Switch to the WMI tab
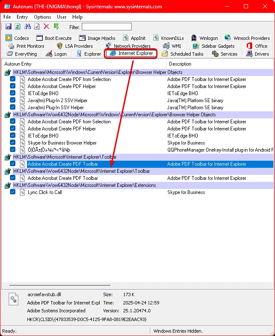The width and height of the screenshot is (275, 336). point(172,46)
